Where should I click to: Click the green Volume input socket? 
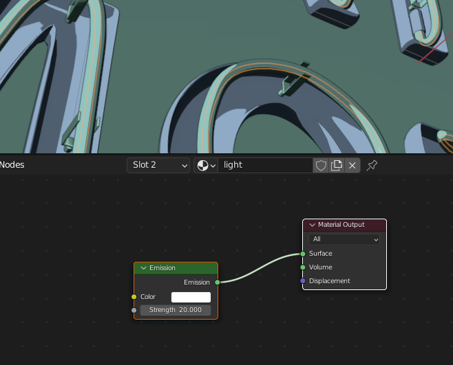[303, 267]
